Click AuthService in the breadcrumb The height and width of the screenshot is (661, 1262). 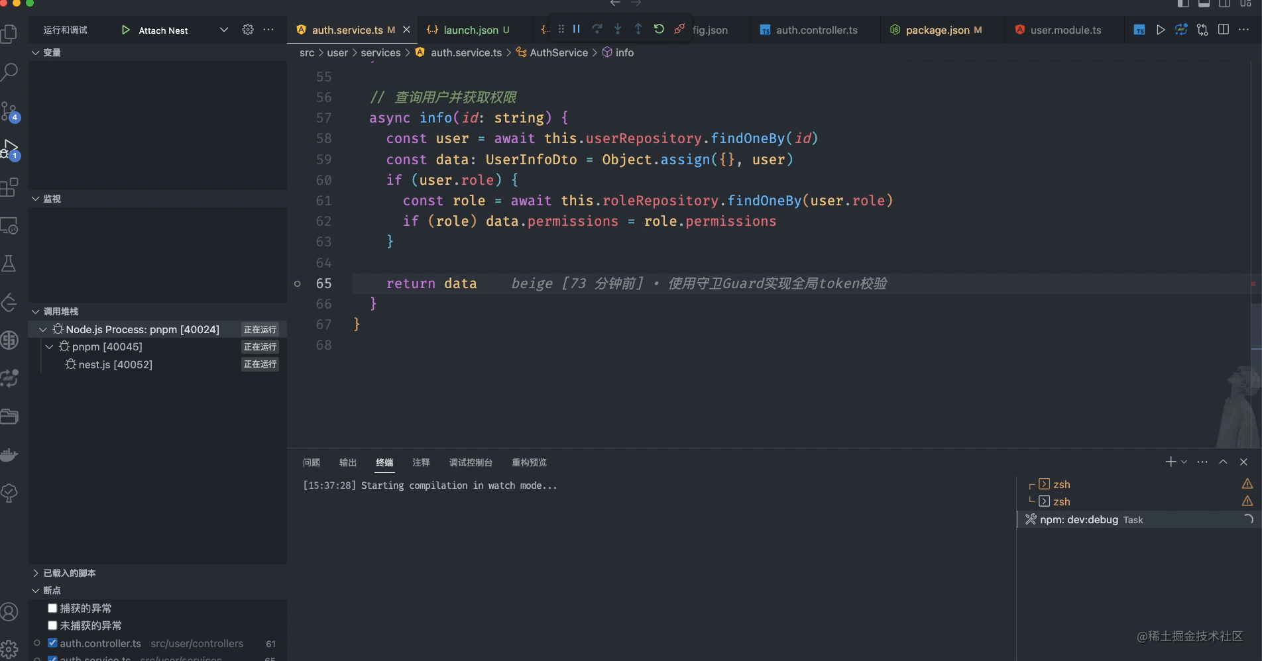click(x=558, y=52)
